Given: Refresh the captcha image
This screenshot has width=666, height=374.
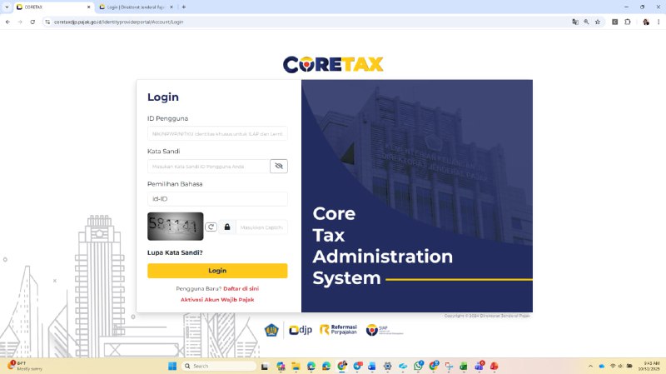Looking at the screenshot, I should (x=211, y=227).
